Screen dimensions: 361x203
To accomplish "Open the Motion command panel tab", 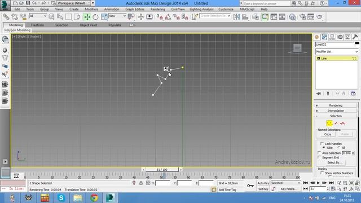I will pos(340,37).
